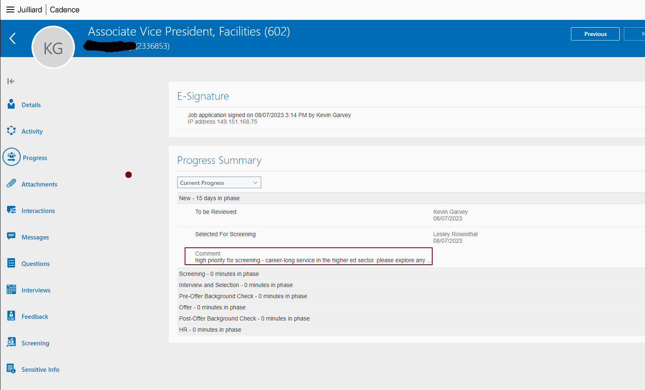Select the Progress menu label
The height and width of the screenshot is (390, 645).
35,158
